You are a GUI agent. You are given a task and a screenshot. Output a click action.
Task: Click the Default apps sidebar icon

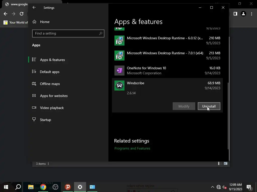tap(34, 71)
